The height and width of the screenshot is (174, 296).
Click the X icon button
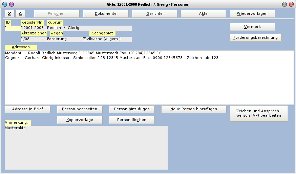[x=9, y=14]
